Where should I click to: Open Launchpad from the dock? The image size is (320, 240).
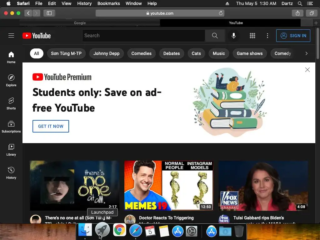(102, 230)
